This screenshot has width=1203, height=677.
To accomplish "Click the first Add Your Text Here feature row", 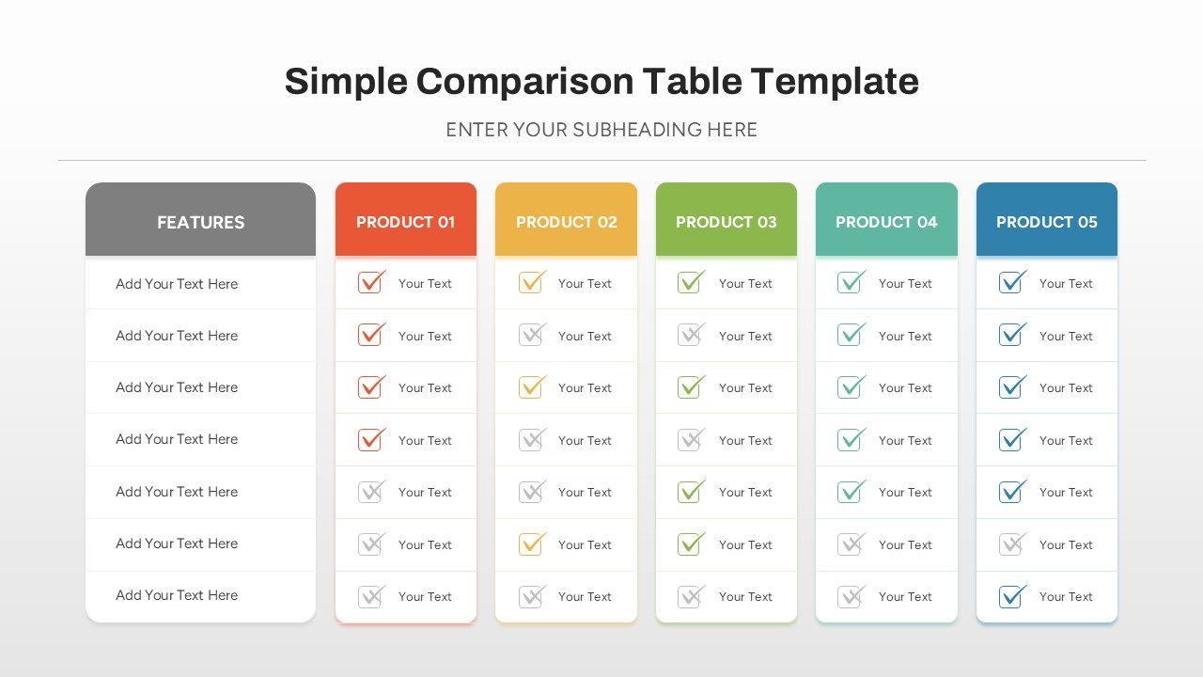I will click(x=177, y=284).
